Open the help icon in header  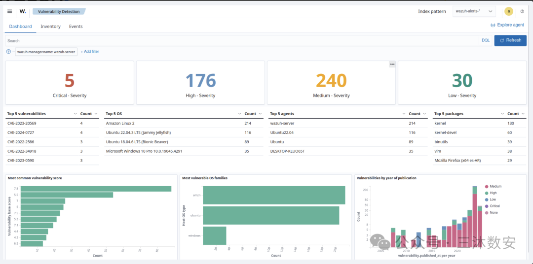[x=522, y=11]
